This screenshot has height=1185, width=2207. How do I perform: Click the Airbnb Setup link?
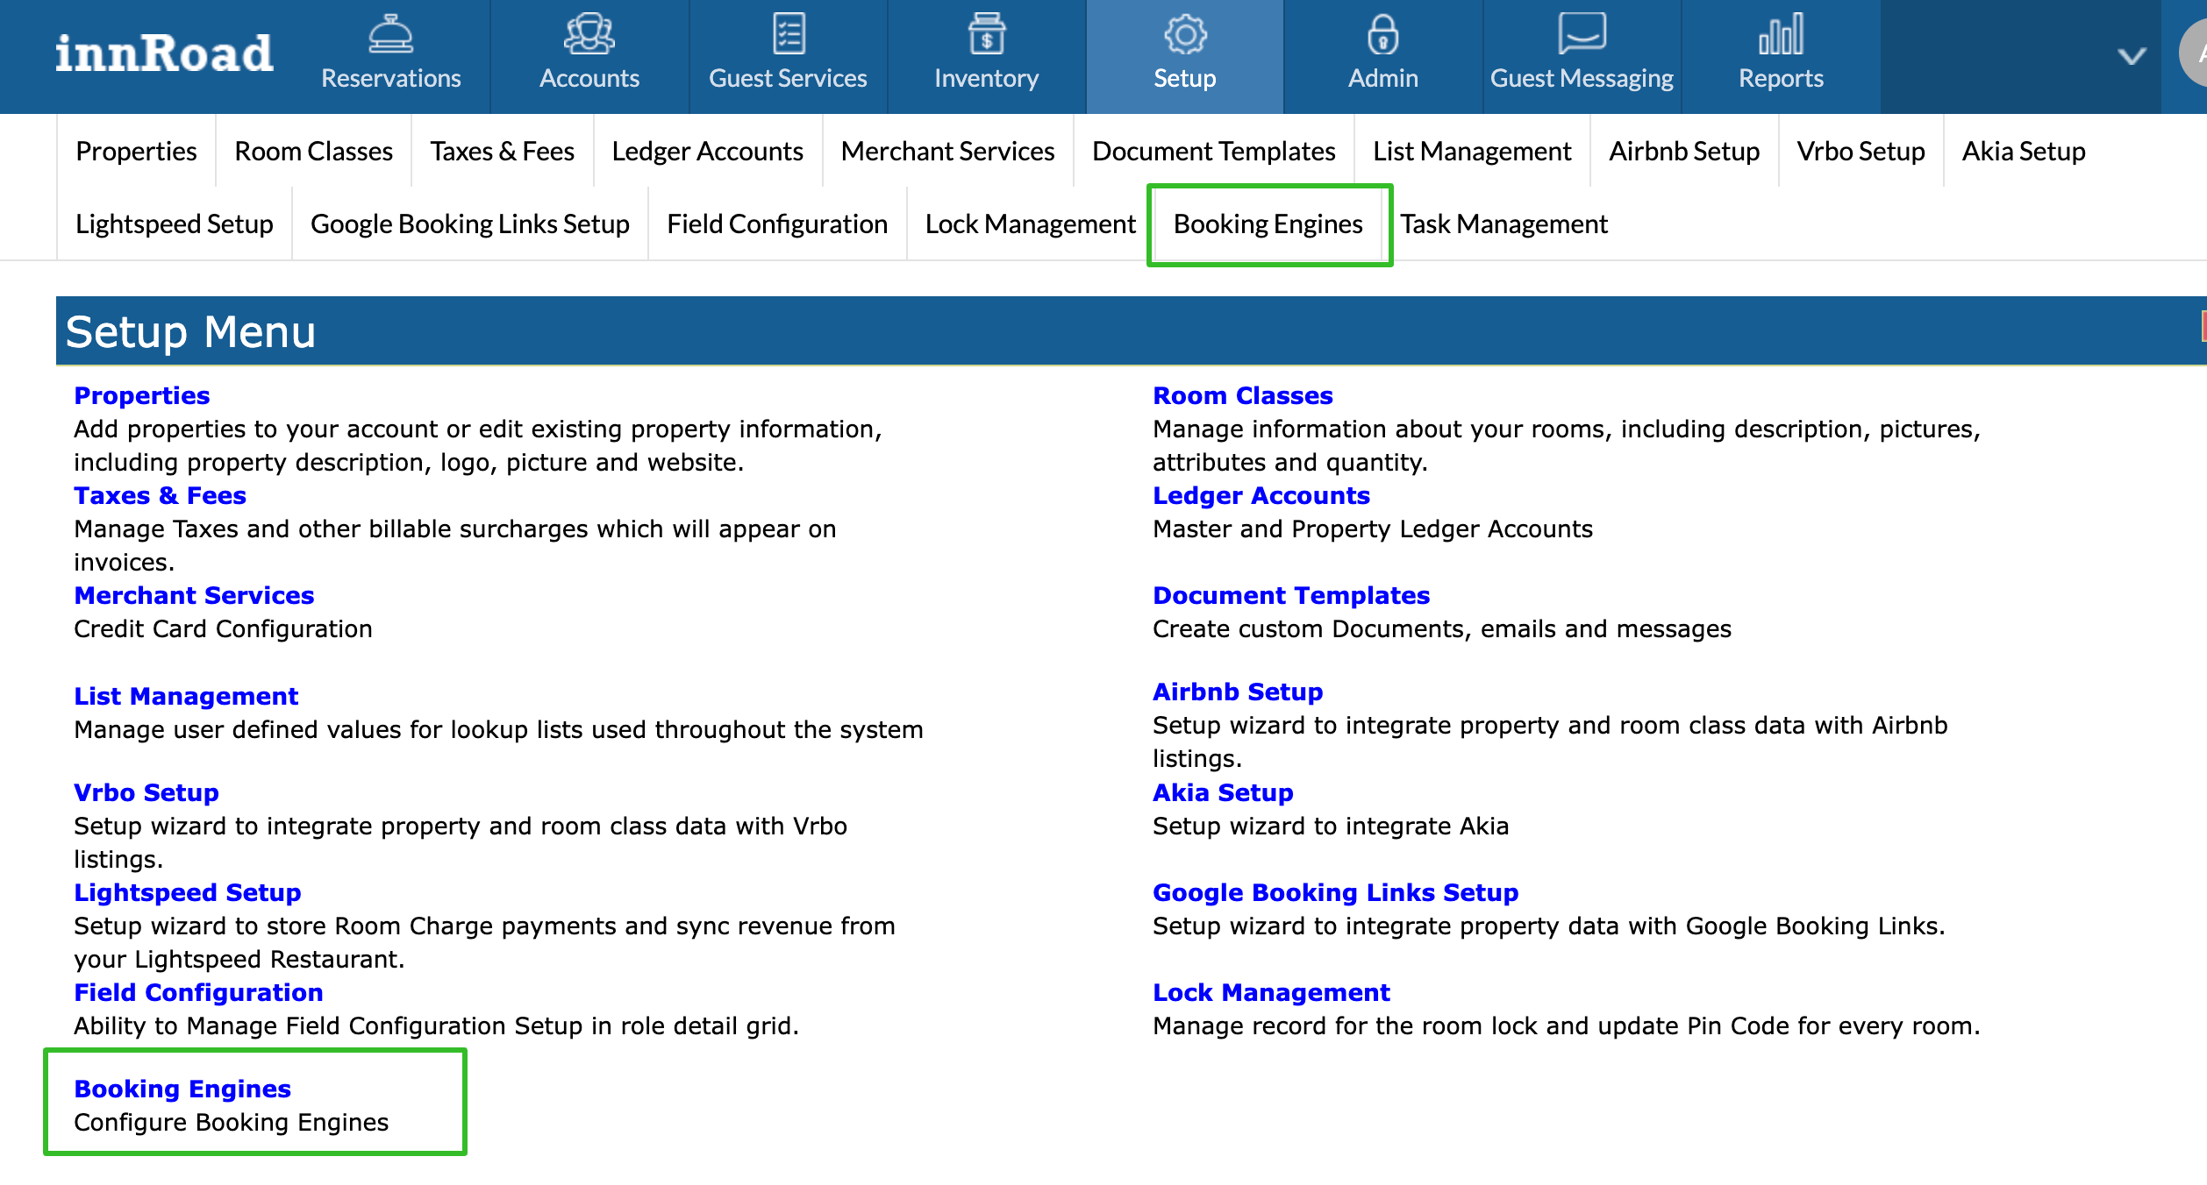[x=1237, y=692]
